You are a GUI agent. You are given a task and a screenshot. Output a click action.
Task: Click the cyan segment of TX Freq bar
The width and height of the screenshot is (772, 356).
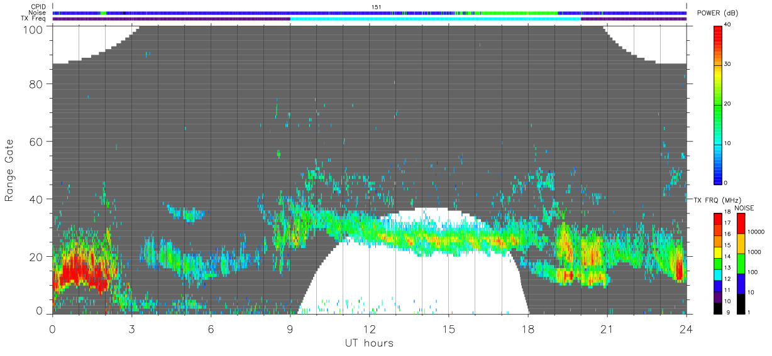click(x=436, y=19)
